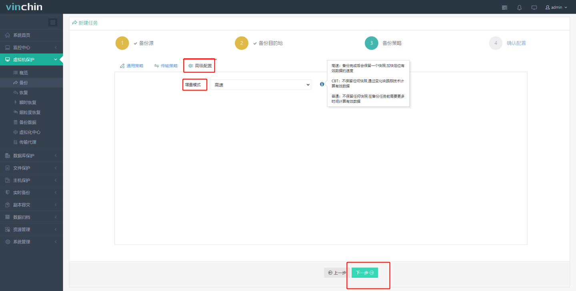Image resolution: width=576 pixels, height=291 pixels.
Task: Expand the 数据库保护 chevron
Action: 56,156
